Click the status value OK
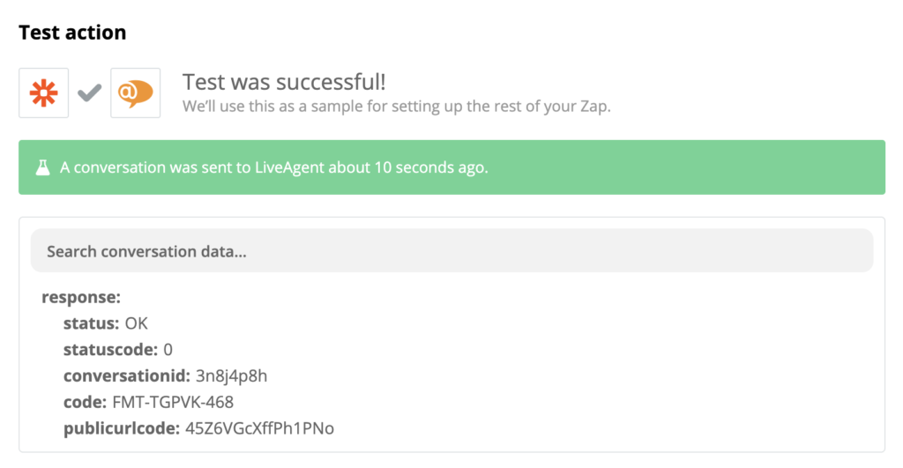The image size is (903, 468). click(x=137, y=323)
